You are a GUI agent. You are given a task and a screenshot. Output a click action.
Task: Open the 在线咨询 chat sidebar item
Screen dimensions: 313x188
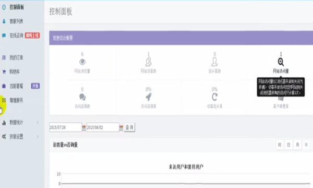tap(16, 36)
